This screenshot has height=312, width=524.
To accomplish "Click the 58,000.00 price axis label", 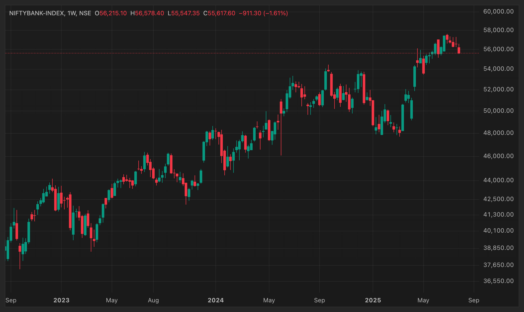I will (498, 30).
